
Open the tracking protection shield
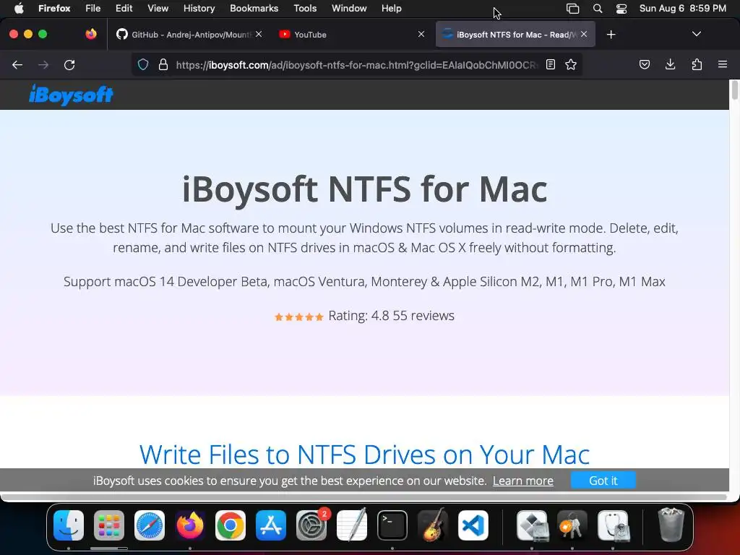pos(143,64)
